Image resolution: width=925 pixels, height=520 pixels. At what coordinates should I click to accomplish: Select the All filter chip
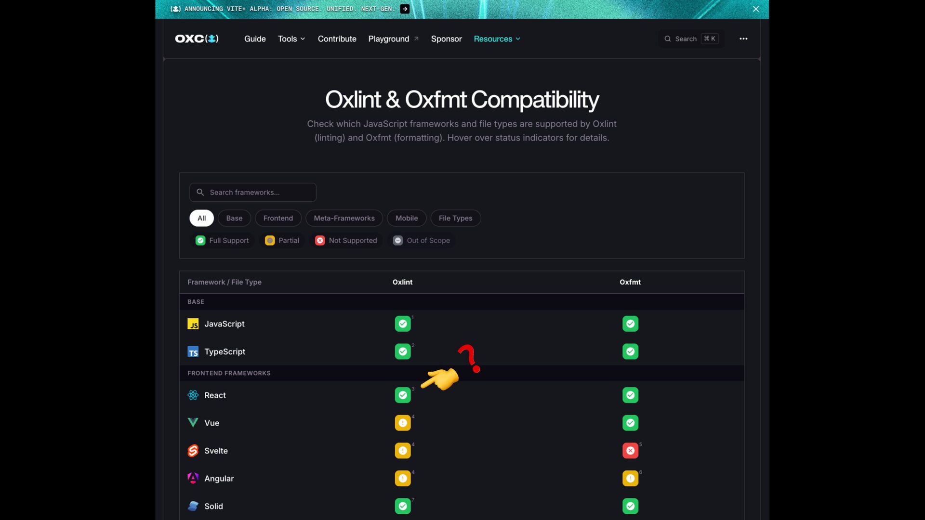coord(201,218)
